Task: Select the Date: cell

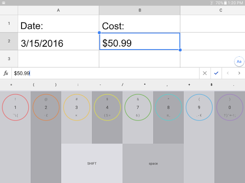Action: tap(58, 24)
